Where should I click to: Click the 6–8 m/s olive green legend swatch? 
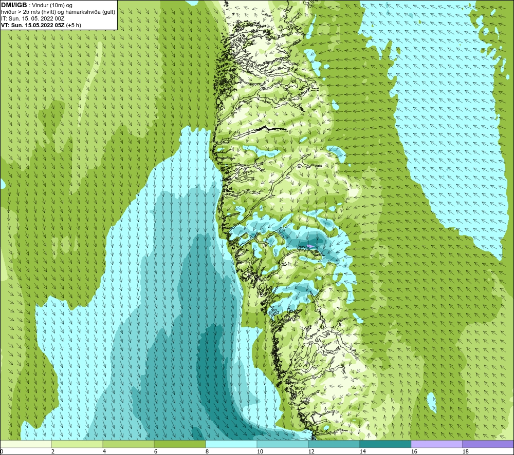179,444
